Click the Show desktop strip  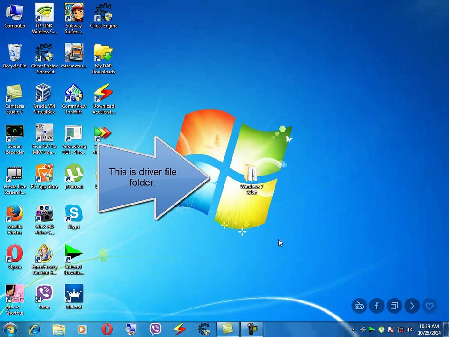446,330
